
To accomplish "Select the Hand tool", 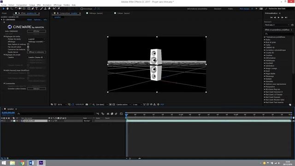I will pos(7,9).
